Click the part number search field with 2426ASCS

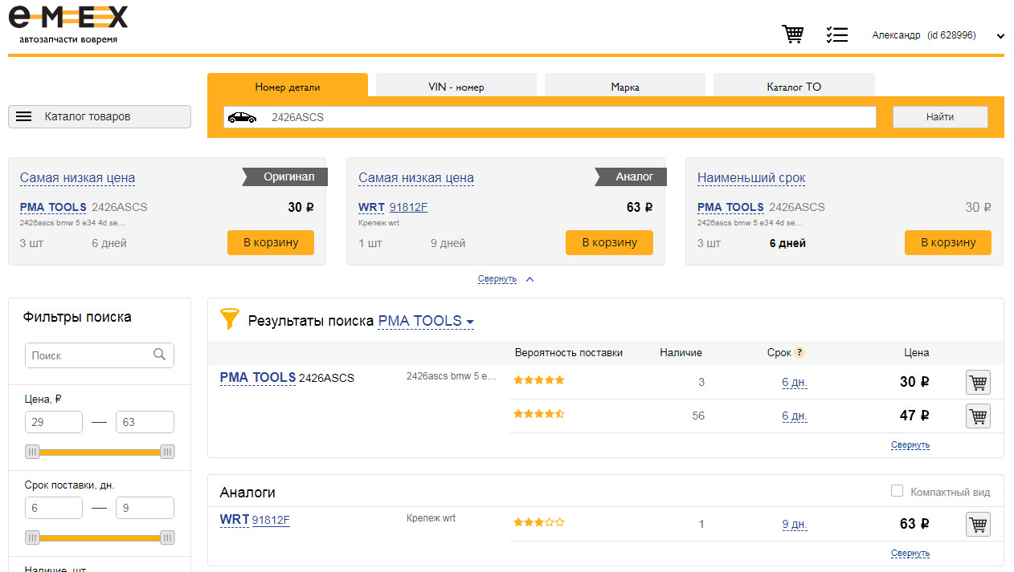[550, 117]
